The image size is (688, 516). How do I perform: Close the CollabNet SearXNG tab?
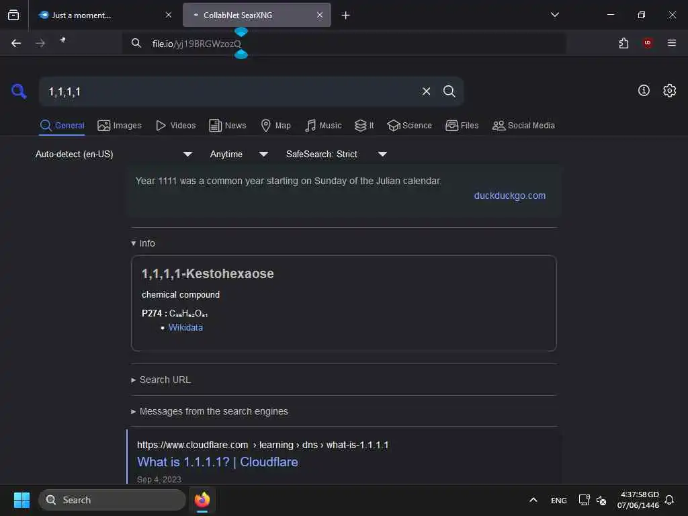319,15
